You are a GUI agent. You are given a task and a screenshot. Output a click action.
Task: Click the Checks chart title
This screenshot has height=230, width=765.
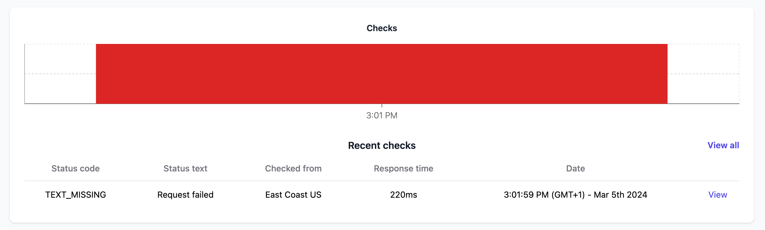[382, 28]
